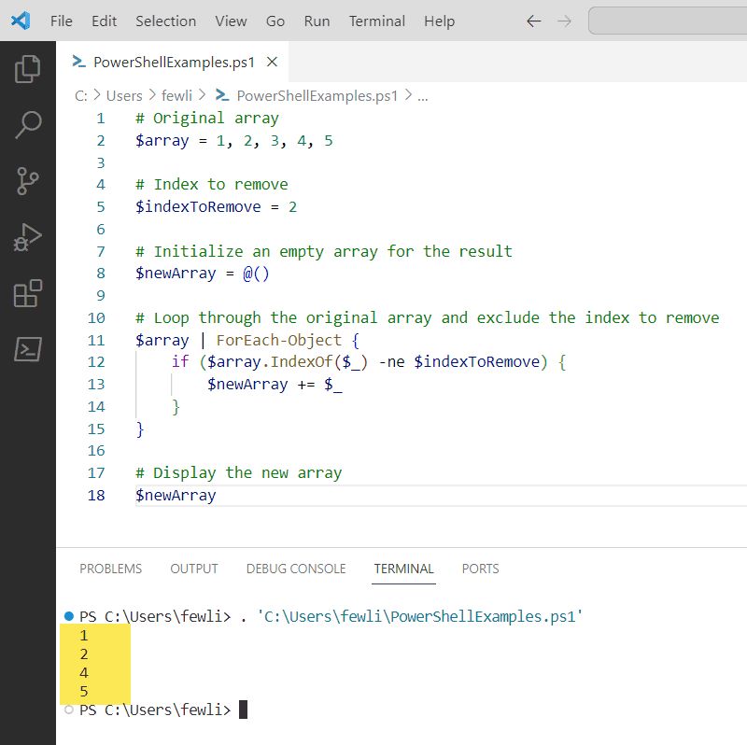Expand the fewli breadcrumb dropdown
Image resolution: width=747 pixels, height=745 pixels.
177,95
